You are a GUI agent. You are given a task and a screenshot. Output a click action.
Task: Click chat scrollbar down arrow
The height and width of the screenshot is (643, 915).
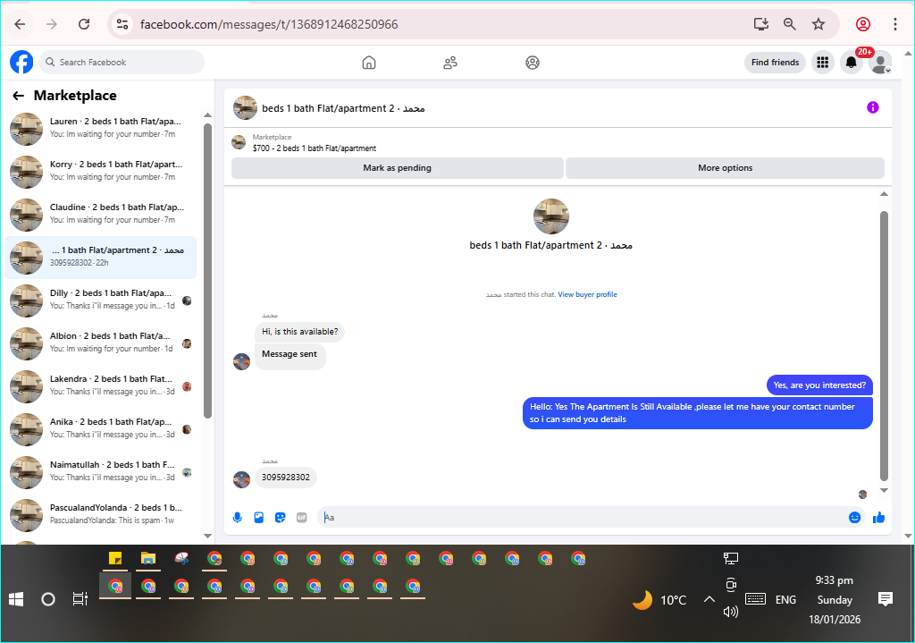pyautogui.click(x=884, y=491)
